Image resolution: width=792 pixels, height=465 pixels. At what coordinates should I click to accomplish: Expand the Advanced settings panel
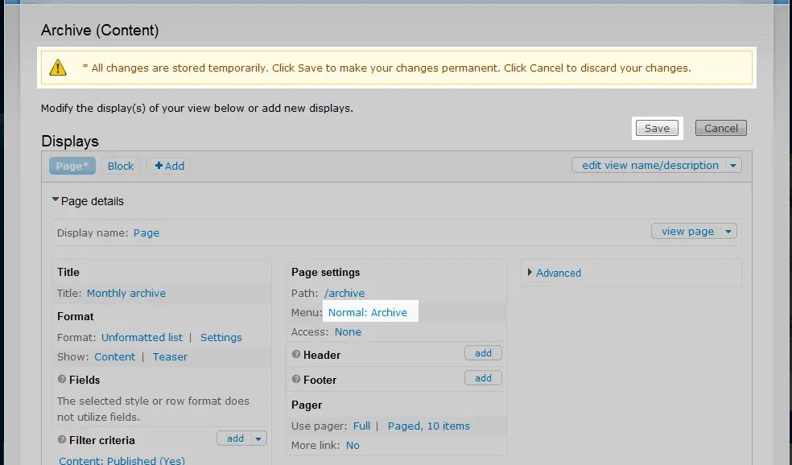557,273
